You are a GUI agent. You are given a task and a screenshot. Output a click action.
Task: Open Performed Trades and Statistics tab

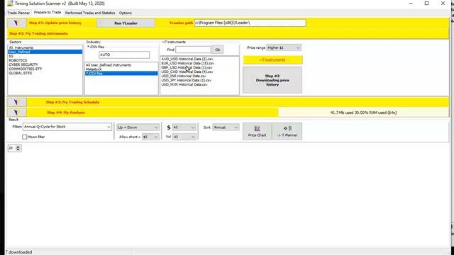tap(90, 13)
